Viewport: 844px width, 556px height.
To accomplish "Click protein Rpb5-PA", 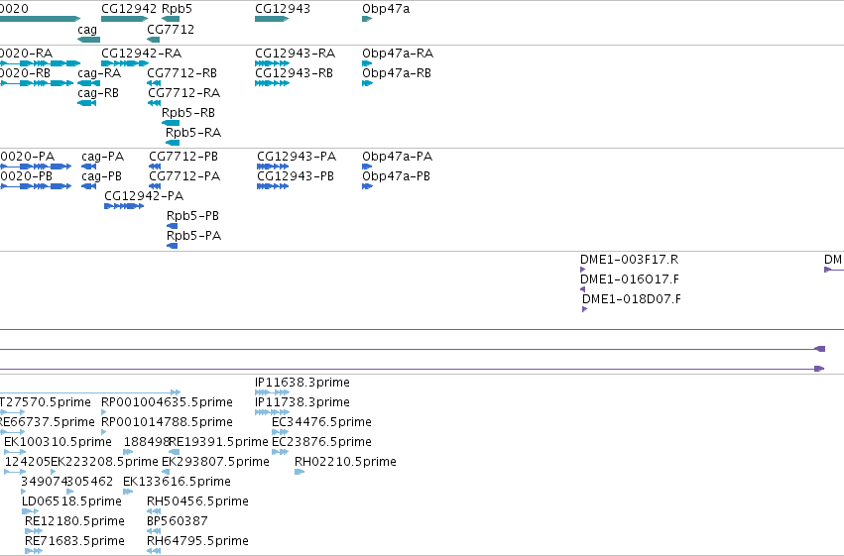I will [x=193, y=236].
